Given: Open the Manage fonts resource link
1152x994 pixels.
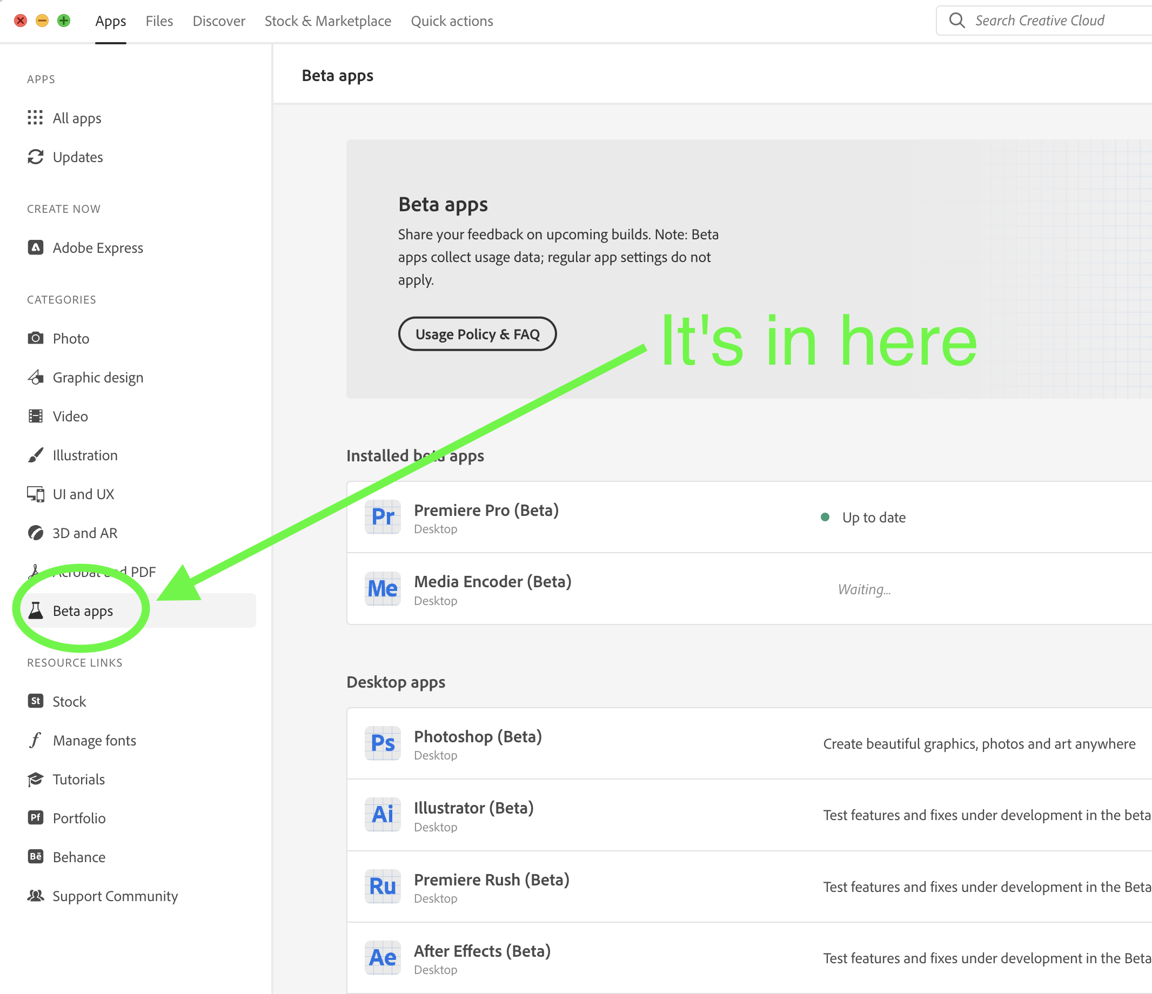Looking at the screenshot, I should pos(94,741).
